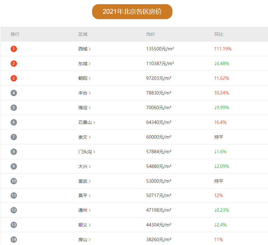Click the 135500元/m² price for 西城
This screenshot has width=268, height=245.
[160, 49]
